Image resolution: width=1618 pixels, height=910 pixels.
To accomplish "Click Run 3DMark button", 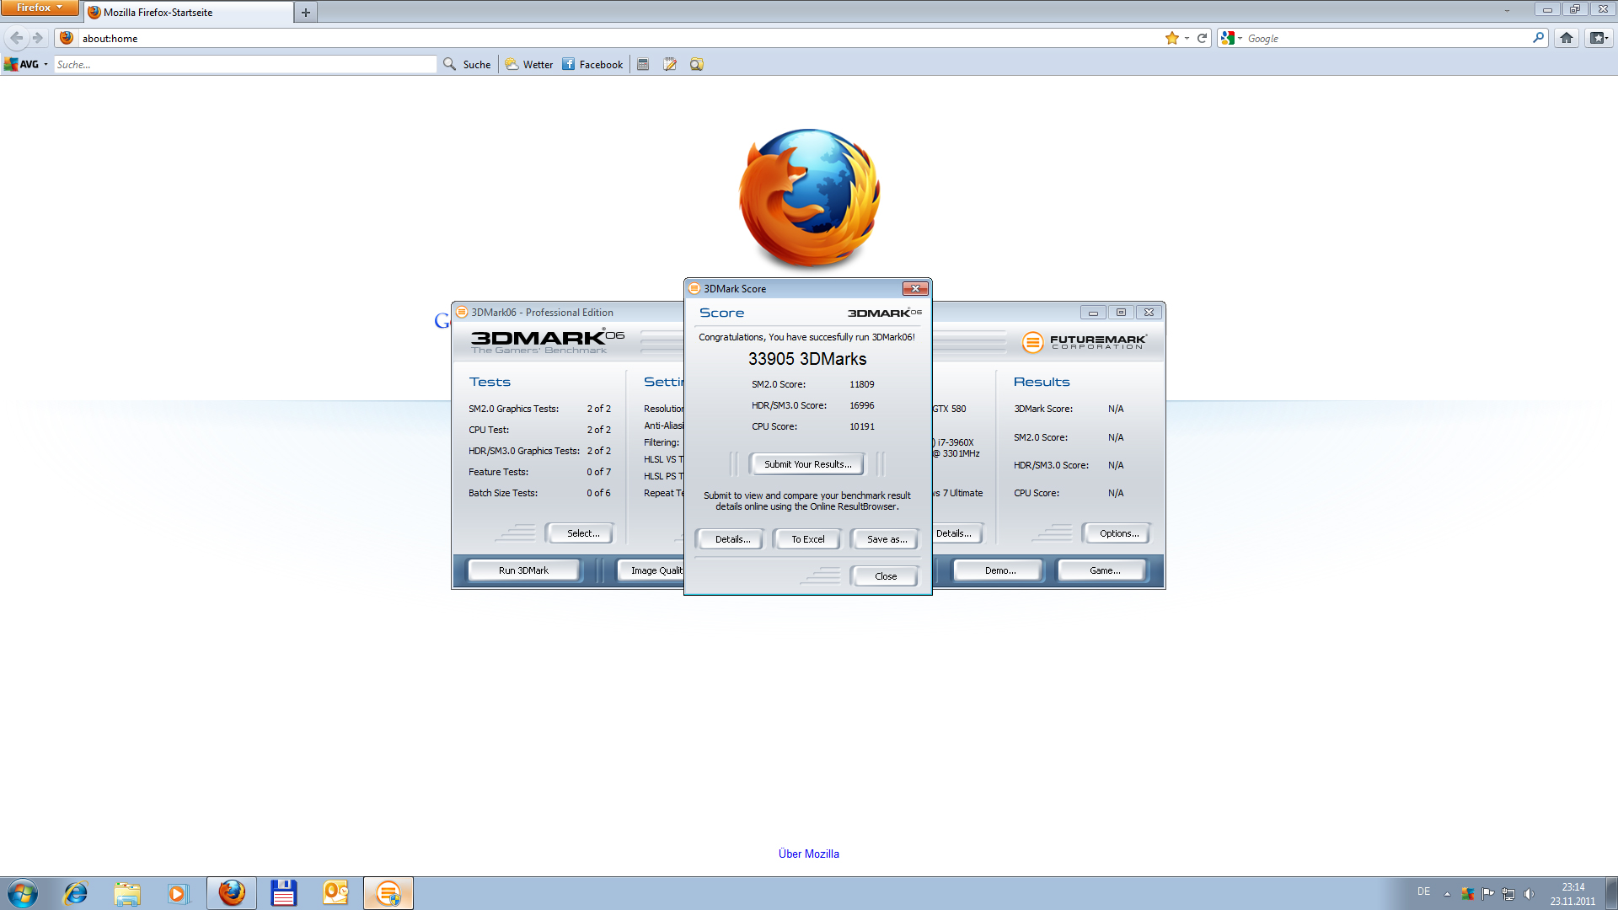I will pos(523,570).
